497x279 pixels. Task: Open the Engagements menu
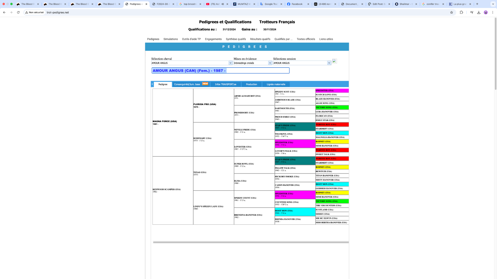[x=213, y=39]
